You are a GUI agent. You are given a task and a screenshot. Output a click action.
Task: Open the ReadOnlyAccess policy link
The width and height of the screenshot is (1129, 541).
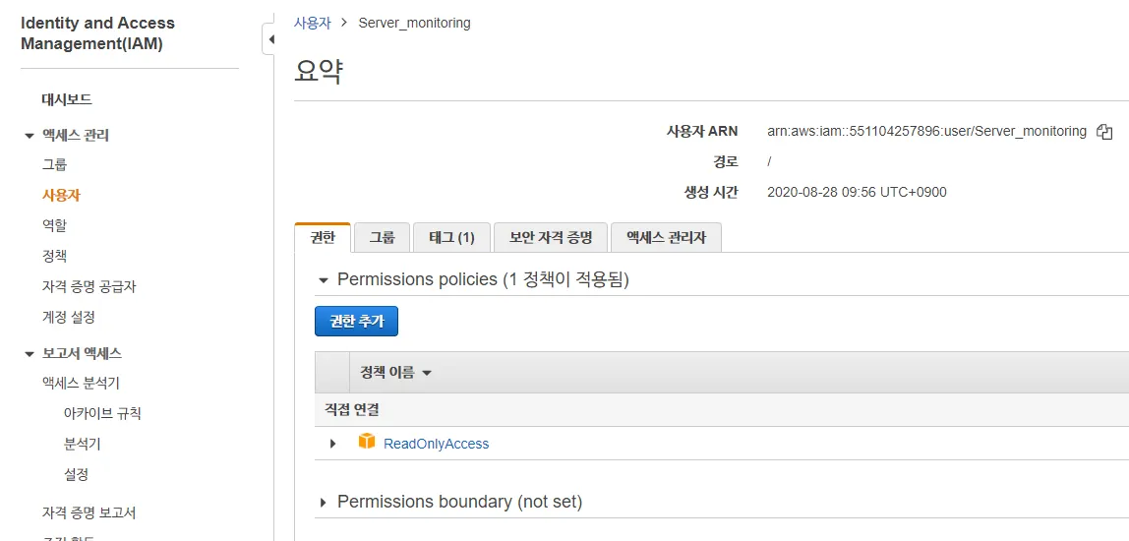coord(436,444)
